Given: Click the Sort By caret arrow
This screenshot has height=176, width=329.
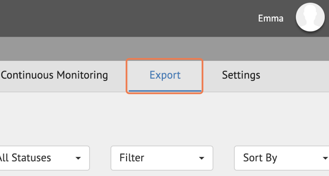Looking at the screenshot, I should tap(325, 158).
